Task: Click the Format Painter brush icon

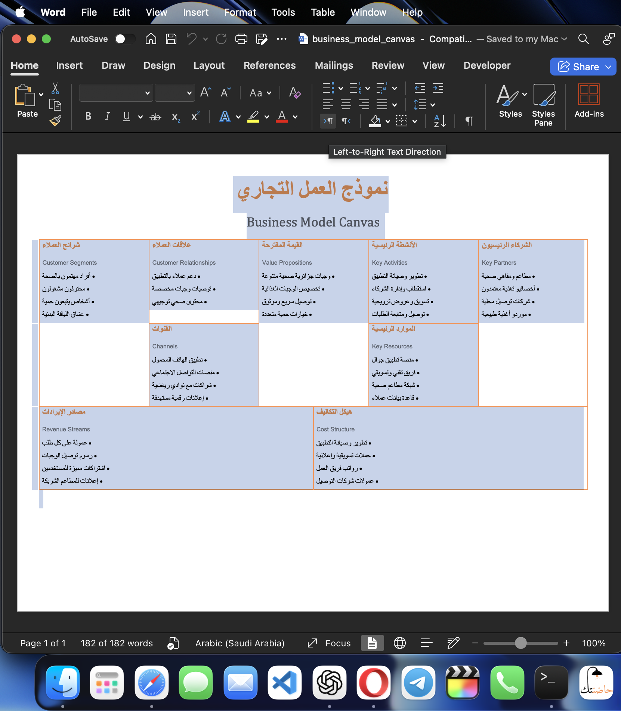Action: pyautogui.click(x=55, y=121)
